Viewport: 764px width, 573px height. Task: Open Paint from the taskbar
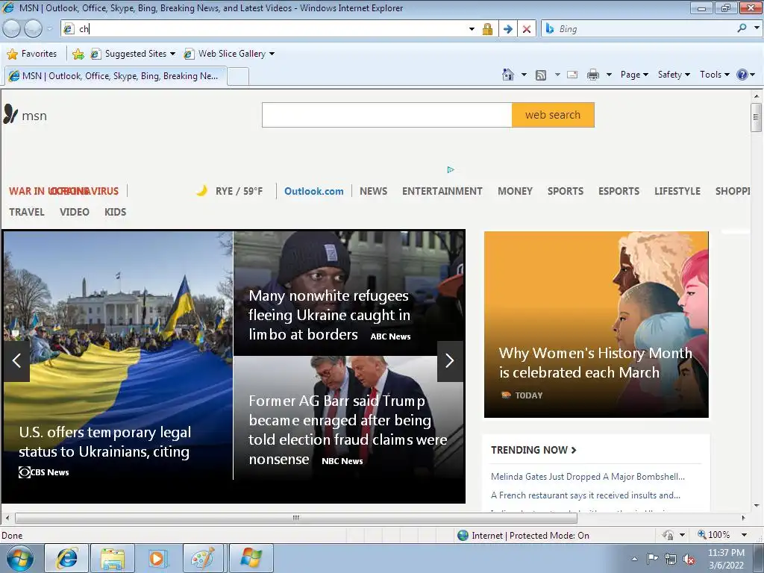pyautogui.click(x=203, y=558)
